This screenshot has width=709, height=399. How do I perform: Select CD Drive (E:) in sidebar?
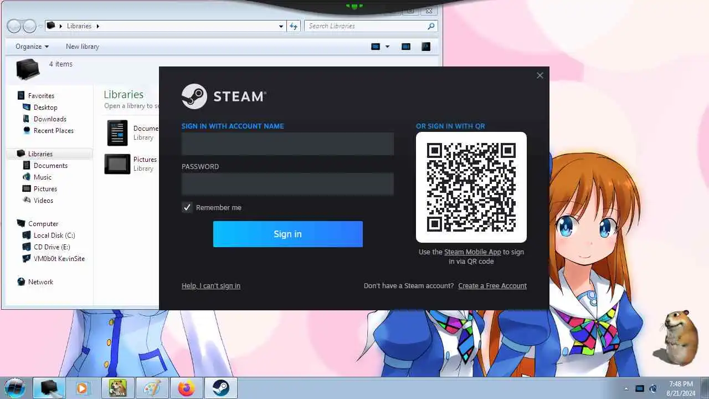coord(52,247)
